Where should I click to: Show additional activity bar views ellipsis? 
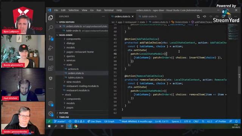click(x=51, y=88)
